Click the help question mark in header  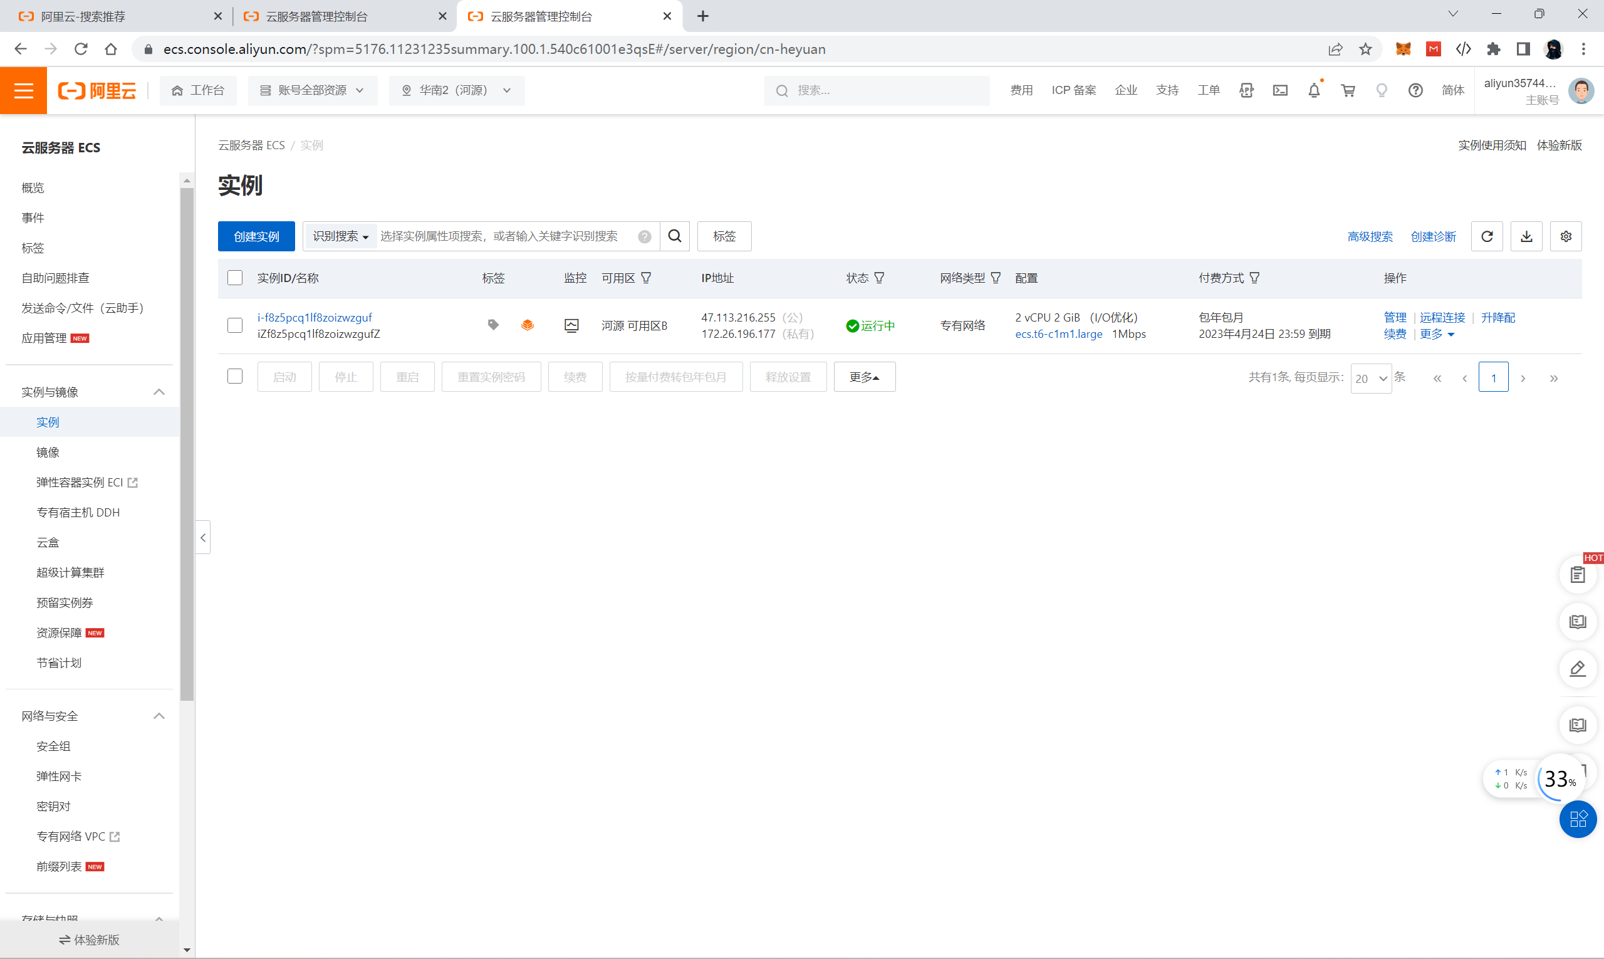pyautogui.click(x=1415, y=90)
